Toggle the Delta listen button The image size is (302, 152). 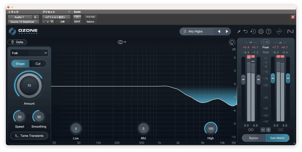(x=17, y=42)
